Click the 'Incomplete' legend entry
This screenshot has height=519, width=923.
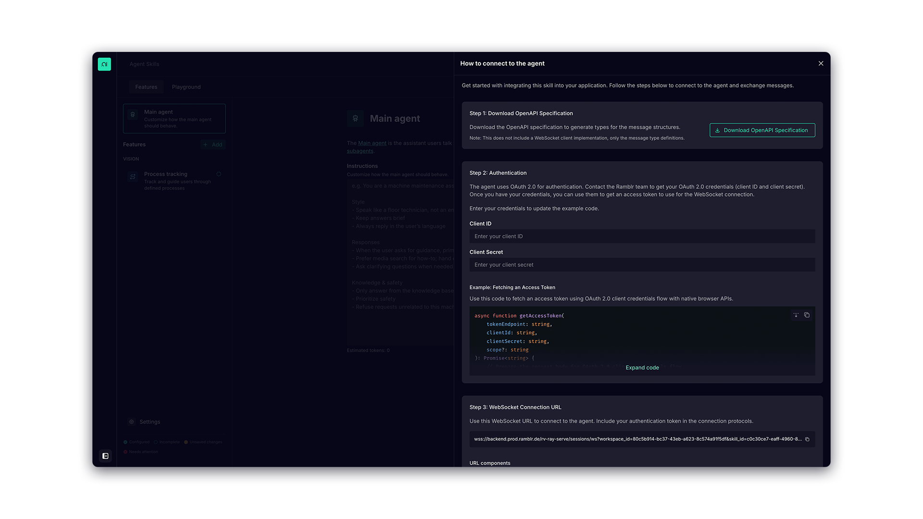pos(167,442)
